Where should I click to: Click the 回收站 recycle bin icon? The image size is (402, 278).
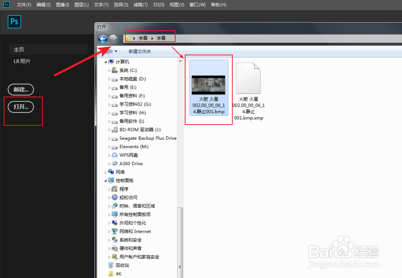tap(111, 265)
